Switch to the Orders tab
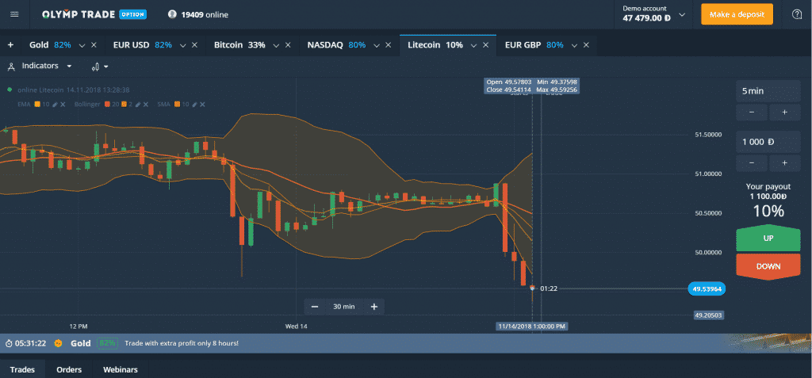This screenshot has width=812, height=378. [x=70, y=370]
